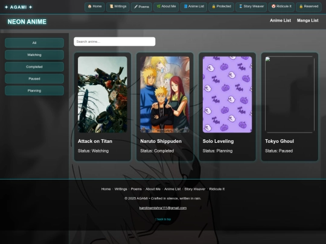Follow the footer Story Weaver link

tap(195, 189)
